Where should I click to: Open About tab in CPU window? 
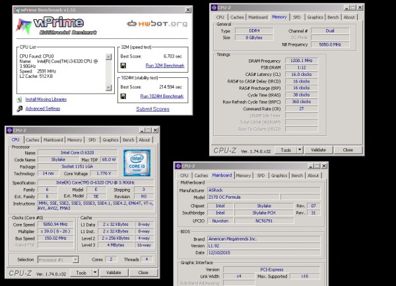[x=145, y=140]
